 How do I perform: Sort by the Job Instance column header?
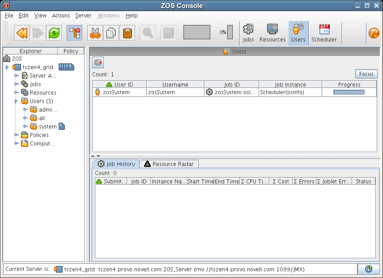point(290,84)
